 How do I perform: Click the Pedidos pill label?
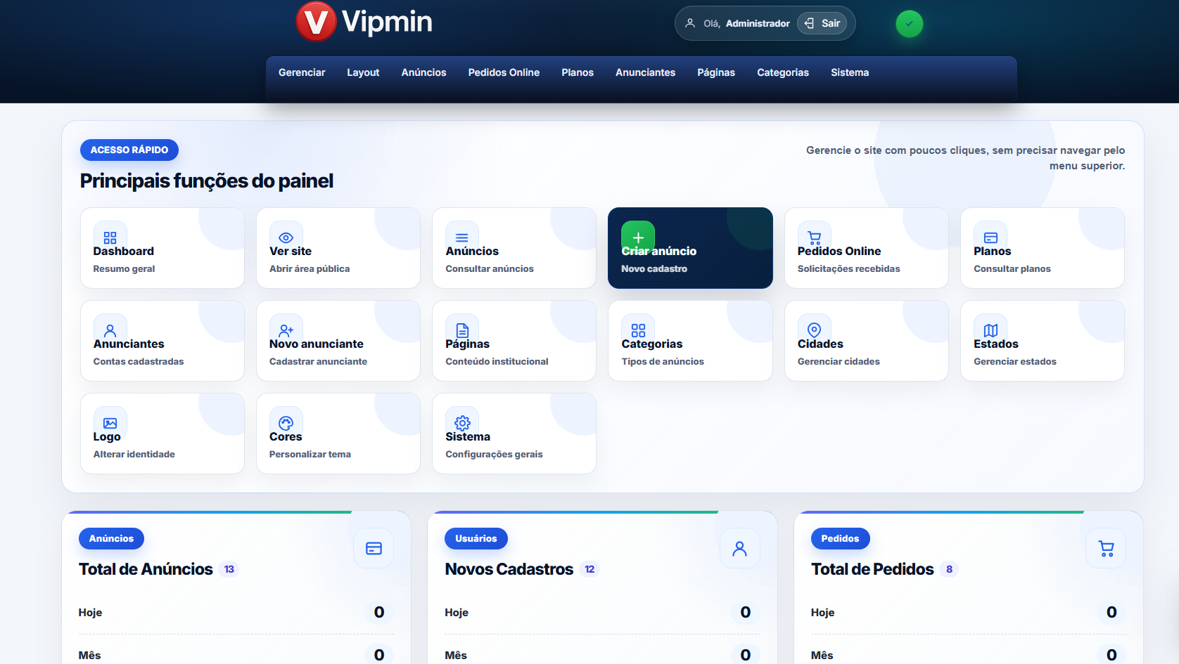pos(840,538)
